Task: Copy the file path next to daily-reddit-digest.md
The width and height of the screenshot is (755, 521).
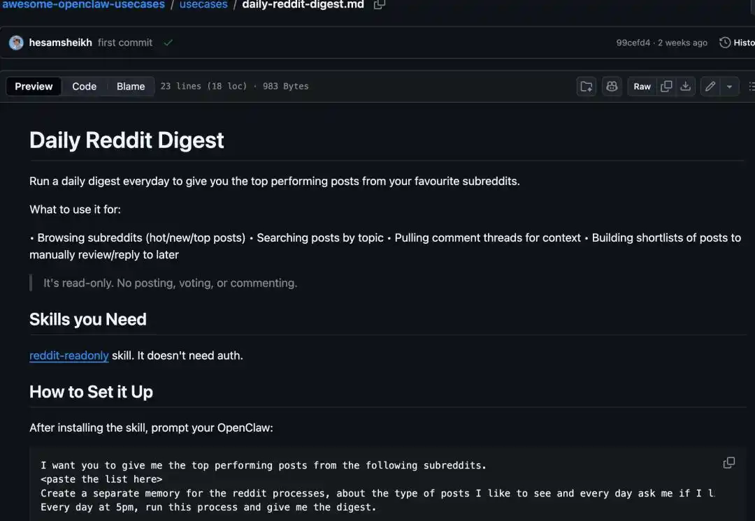Action: [380, 5]
